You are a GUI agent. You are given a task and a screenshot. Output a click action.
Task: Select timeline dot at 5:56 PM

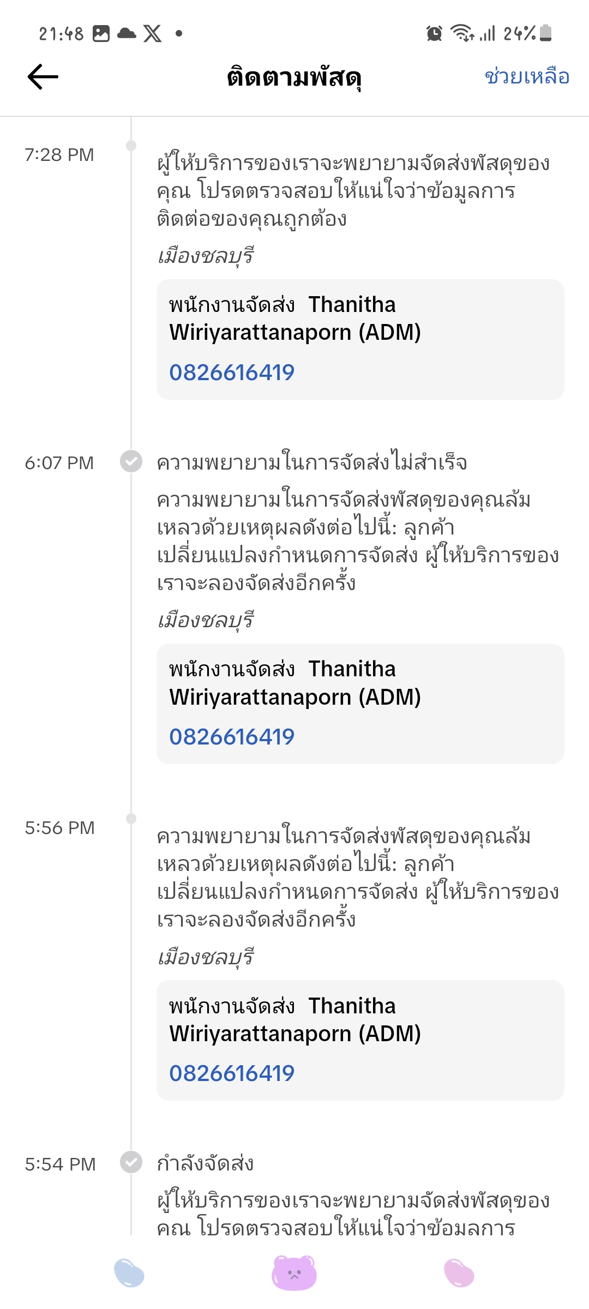[131, 819]
